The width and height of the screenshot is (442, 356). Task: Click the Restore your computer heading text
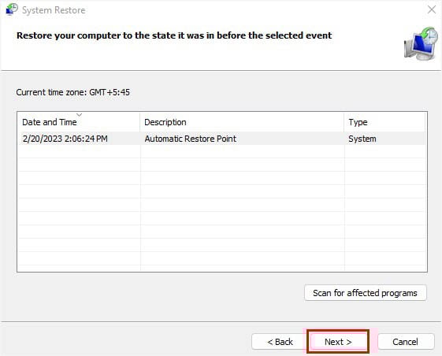(x=174, y=35)
